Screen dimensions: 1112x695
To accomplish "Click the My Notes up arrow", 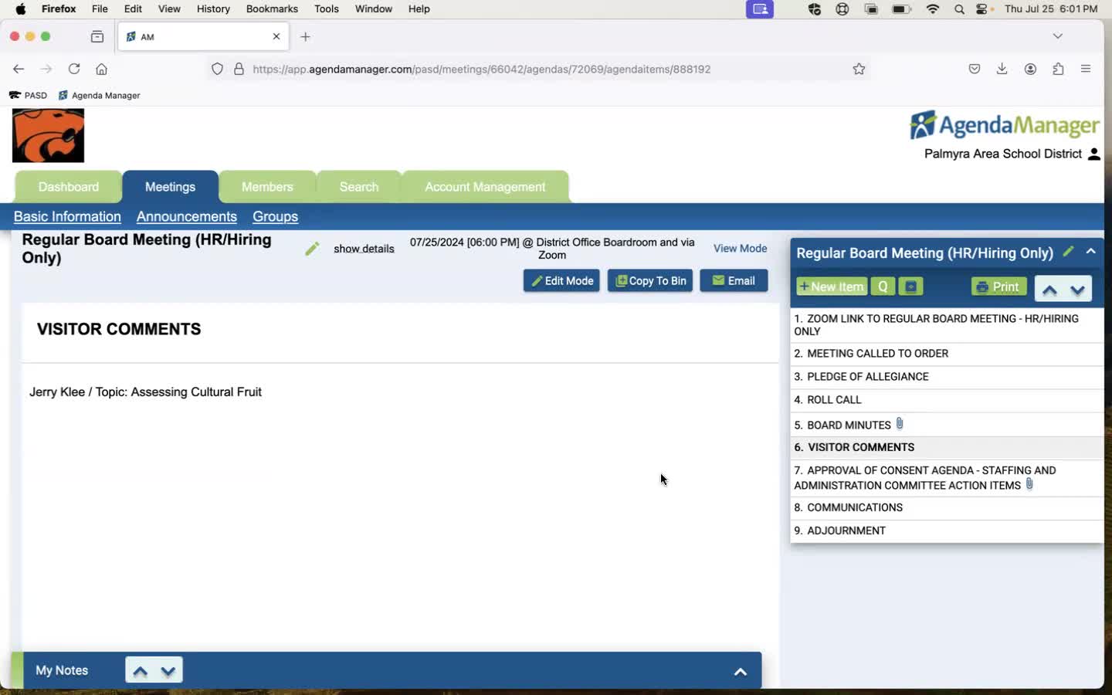I will tap(141, 671).
